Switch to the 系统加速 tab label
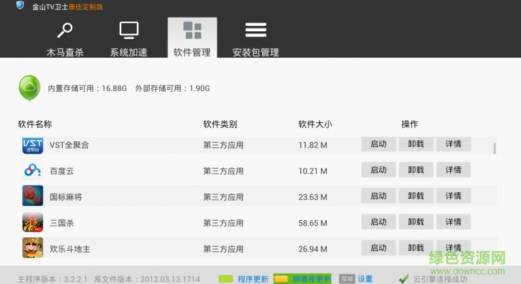The image size is (521, 284). [129, 52]
